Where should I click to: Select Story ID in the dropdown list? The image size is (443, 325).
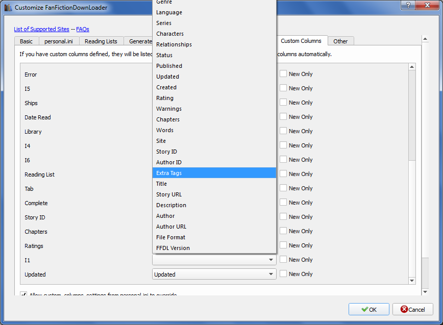point(214,152)
